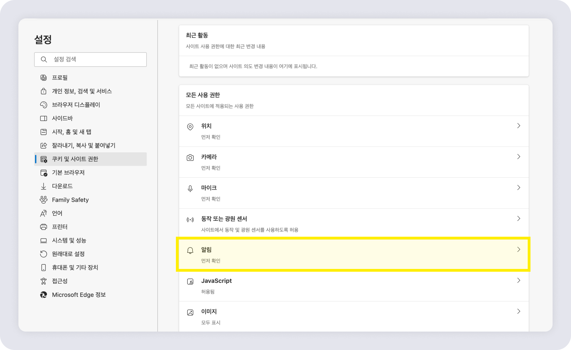This screenshot has height=350, width=571.
Task: Select 쿠키 및 사이트 권한 in sidebar
Action: tap(91, 159)
